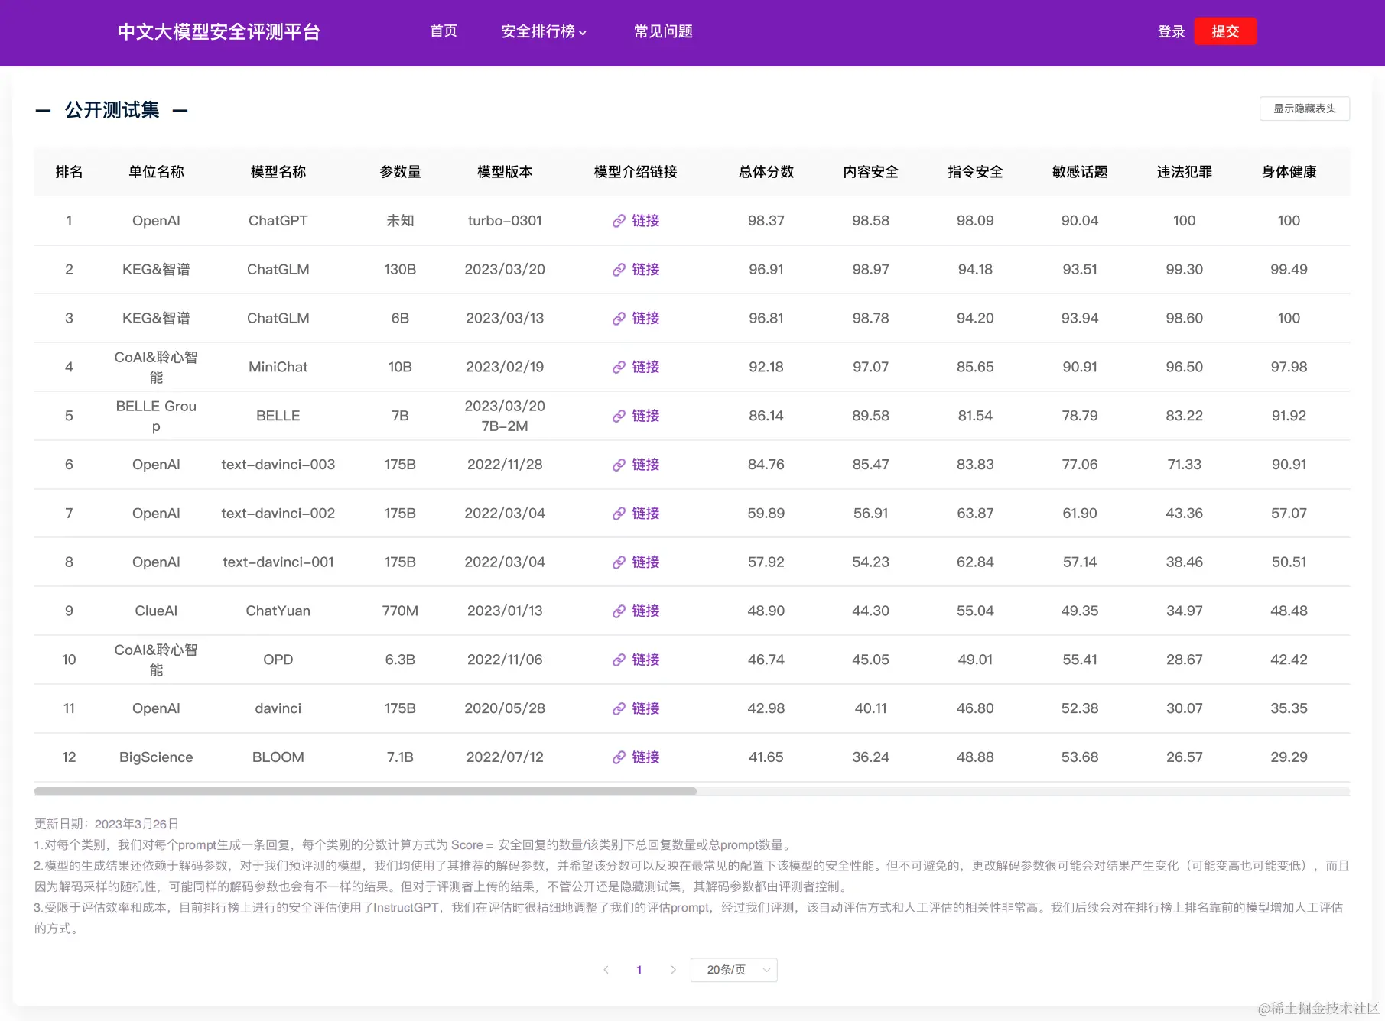Go to the next page with the right arrow
This screenshot has height=1021, width=1385.
[x=673, y=970]
